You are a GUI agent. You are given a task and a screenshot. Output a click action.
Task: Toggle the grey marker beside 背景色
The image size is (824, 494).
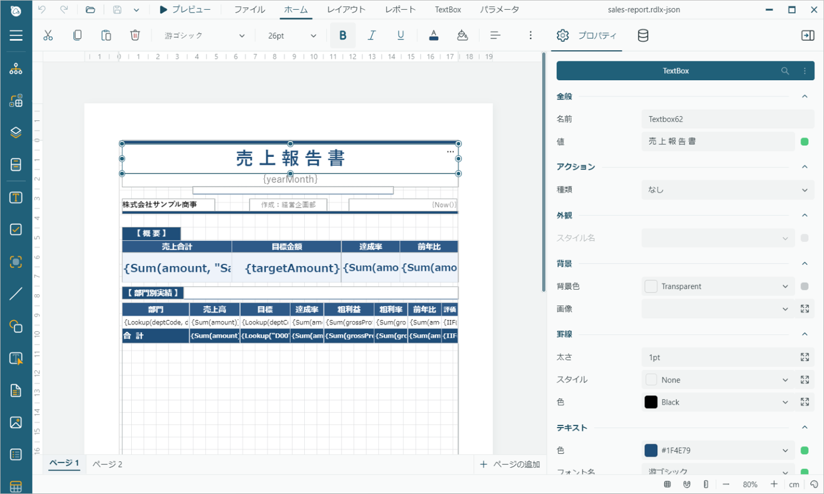click(x=805, y=286)
